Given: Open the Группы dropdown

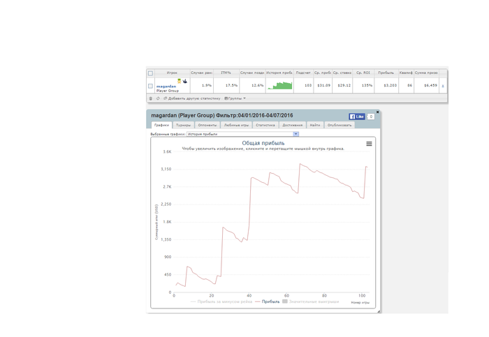Looking at the screenshot, I should click(x=235, y=98).
